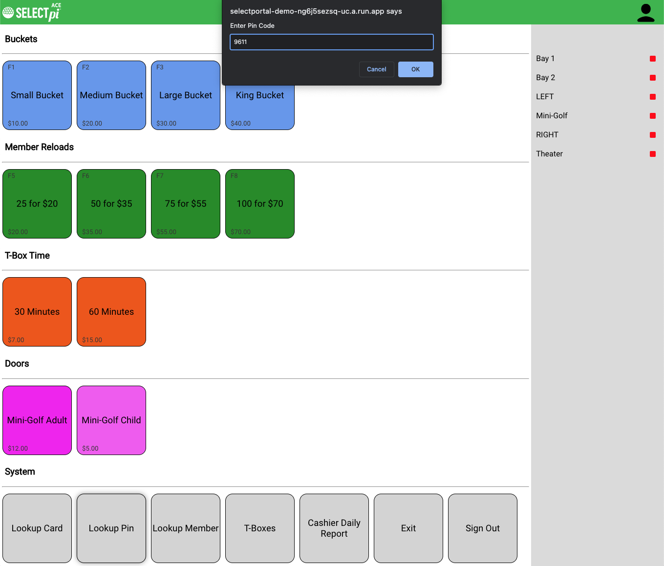This screenshot has width=664, height=566.
Task: Click the red status indicator for Bay 1
Action: pos(652,59)
